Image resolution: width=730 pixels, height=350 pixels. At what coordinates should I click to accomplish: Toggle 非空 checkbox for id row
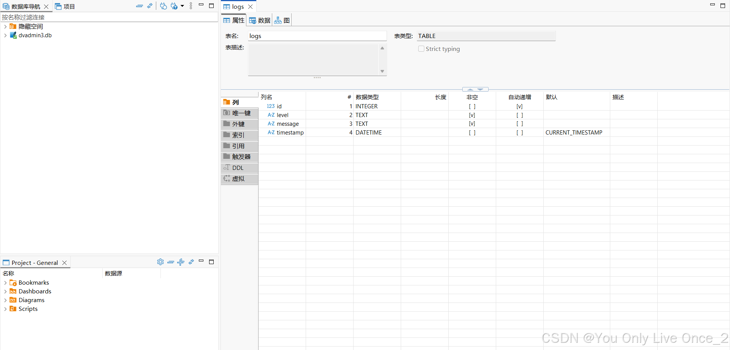472,106
